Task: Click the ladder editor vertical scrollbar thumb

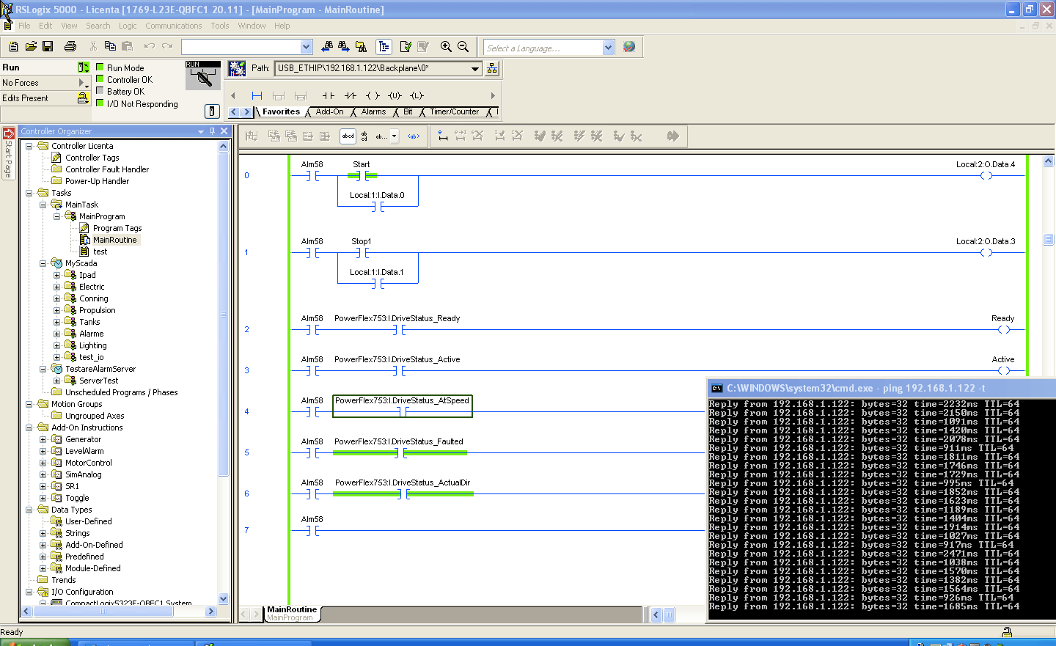Action: point(1048,240)
